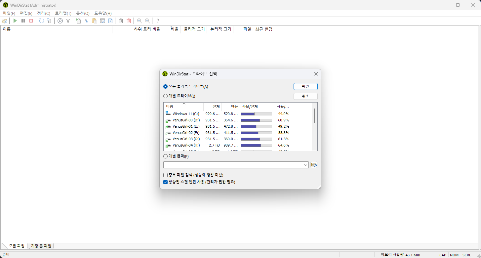
Task: Open the 도움말(H) menu
Action: [103, 13]
